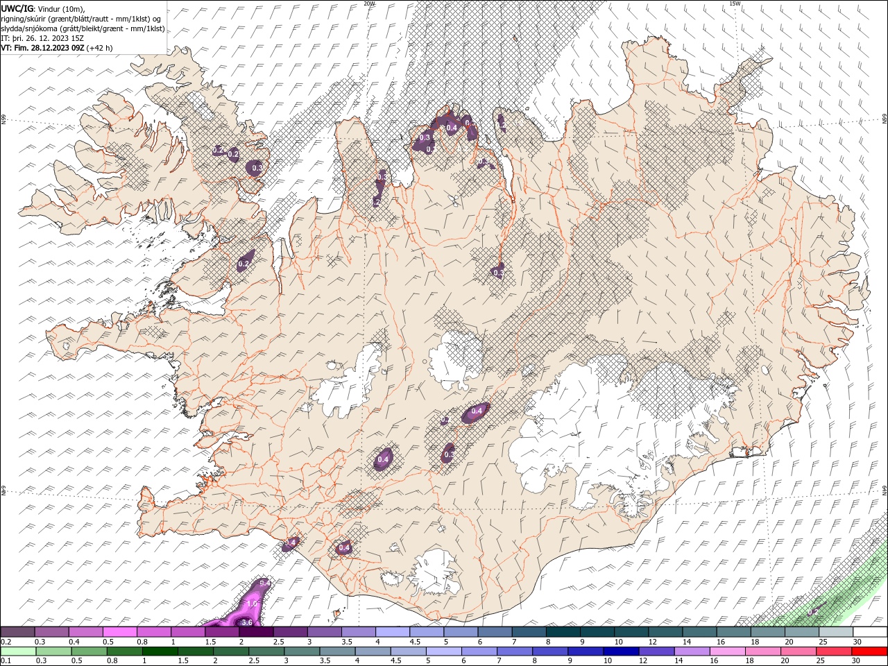This screenshot has width=888, height=666.
Task: Click the lower legend swatch for 14–16
Action: [x=692, y=651]
